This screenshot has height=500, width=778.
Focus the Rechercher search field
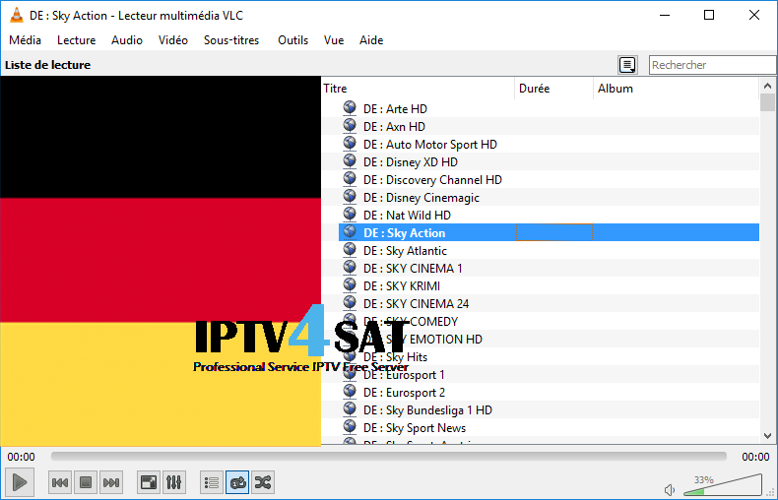click(x=712, y=65)
